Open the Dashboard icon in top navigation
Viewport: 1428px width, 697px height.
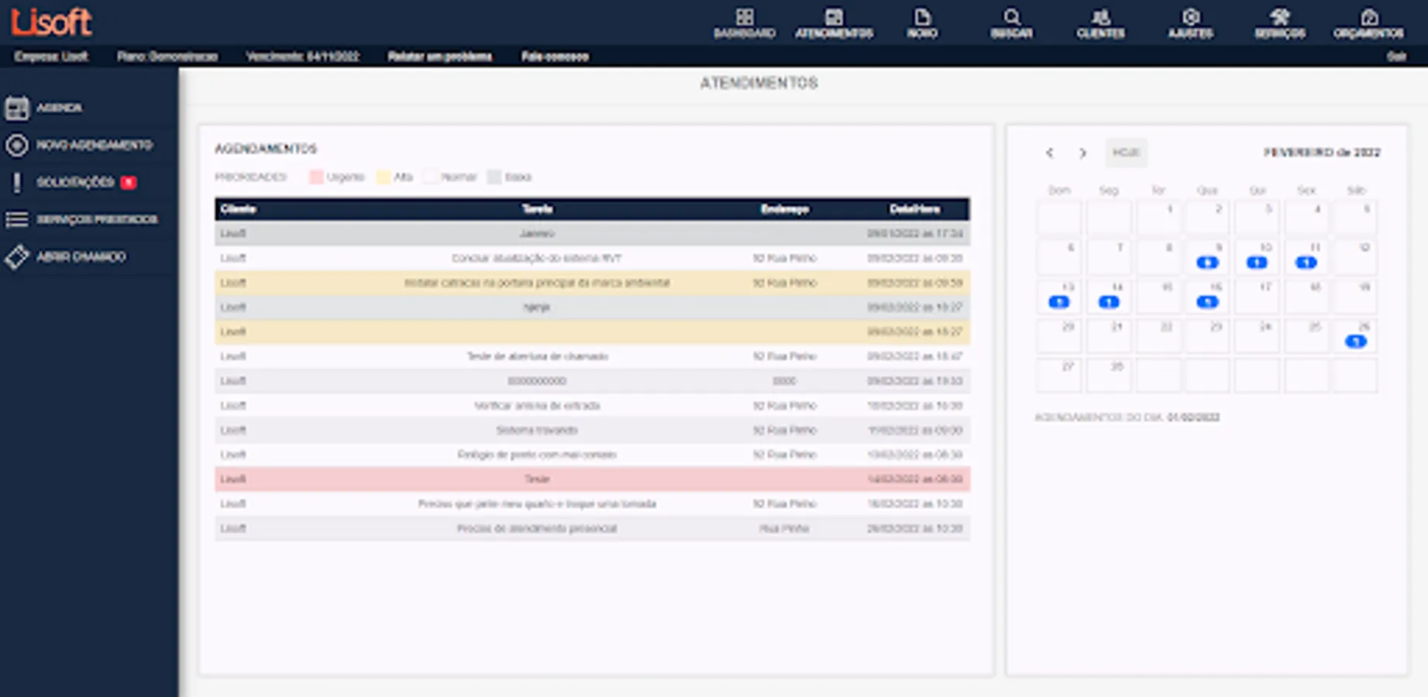pyautogui.click(x=744, y=23)
